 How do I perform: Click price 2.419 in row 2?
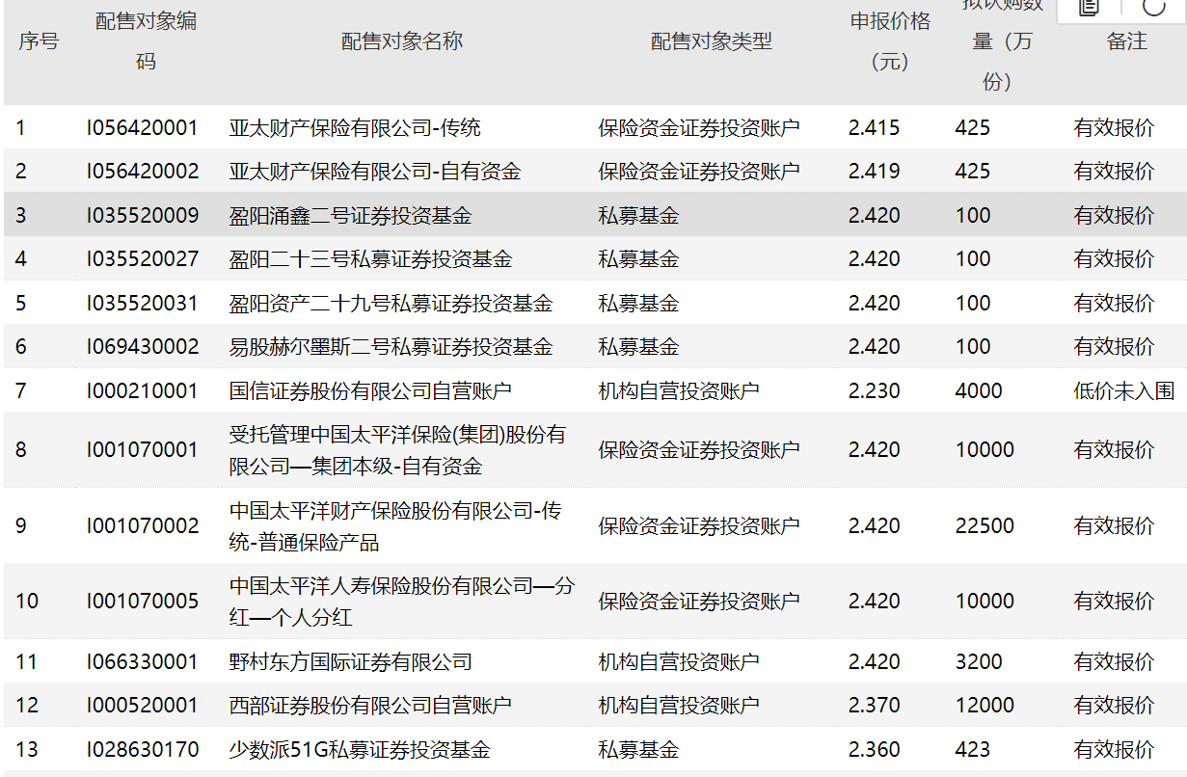pyautogui.click(x=874, y=171)
